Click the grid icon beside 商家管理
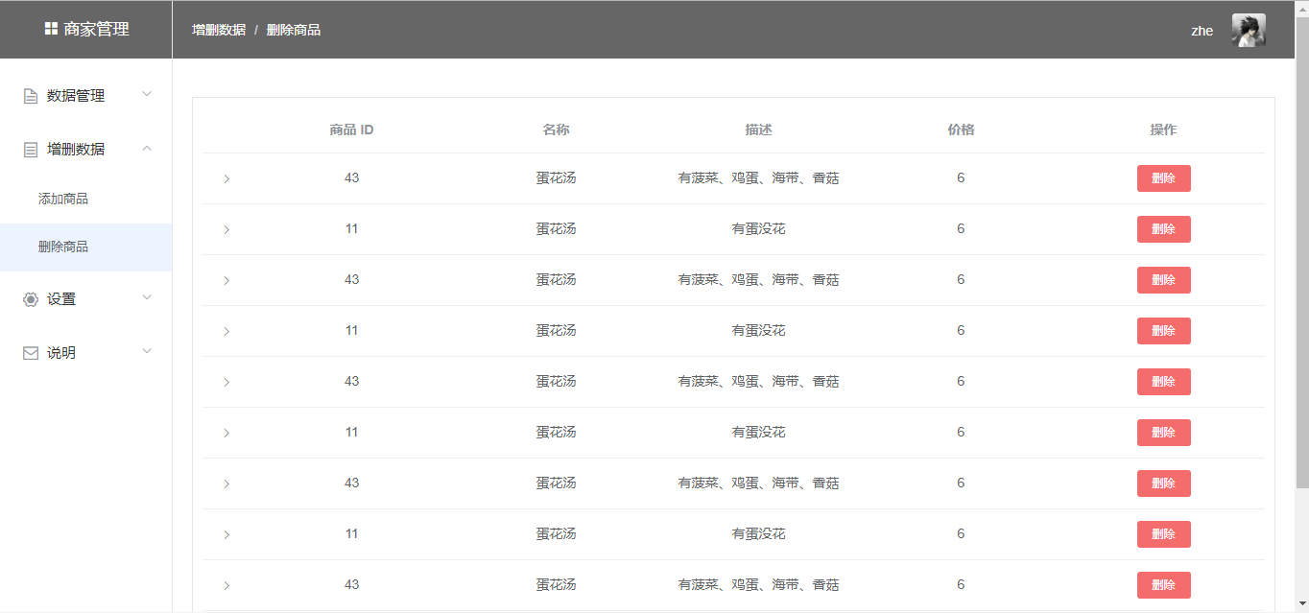 (51, 29)
